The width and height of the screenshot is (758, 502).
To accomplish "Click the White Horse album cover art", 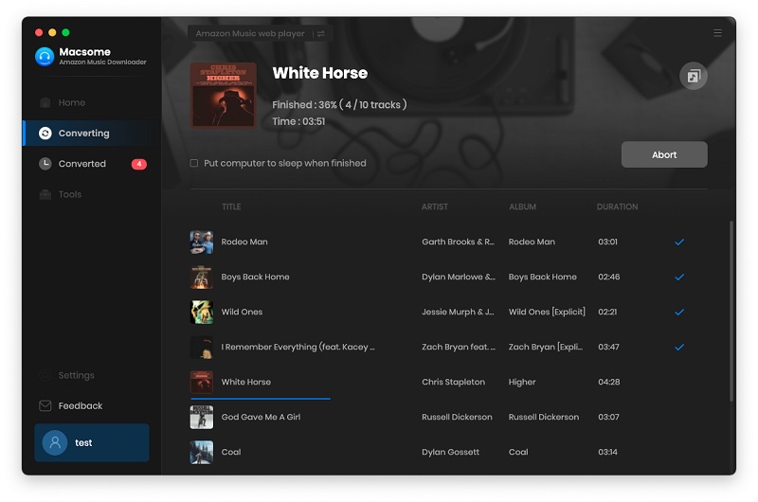I will 223,95.
